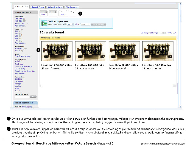This screenshot has height=146, width=190.
Task: Select odometer thumbnail for Less than 200,000 miles
Action: coord(57,51)
